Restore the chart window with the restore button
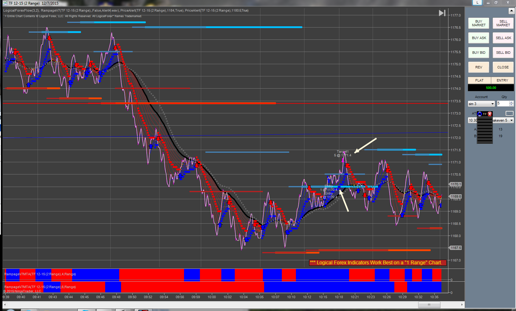This screenshot has width=516, height=311. pos(496,2)
